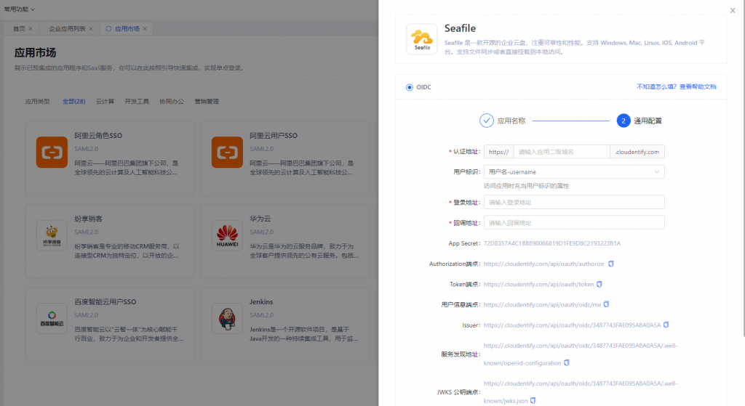Focus the 认证地址 subdomain input field
This screenshot has height=406, width=745.
pos(562,152)
